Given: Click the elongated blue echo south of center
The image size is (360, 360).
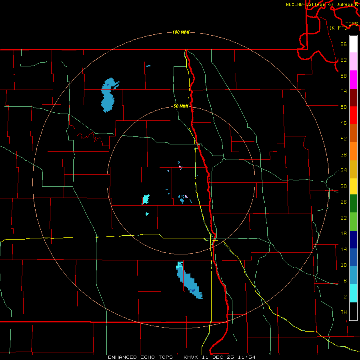Looking at the screenshot, I should [x=189, y=281].
